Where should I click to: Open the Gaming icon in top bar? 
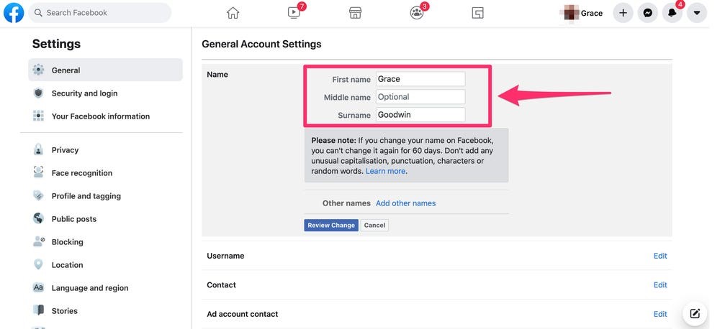tap(477, 13)
